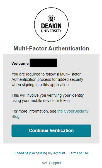This screenshot has width=102, height=168.
Task: Select the Multi-Factor Authentication heading
Action: (x=51, y=48)
